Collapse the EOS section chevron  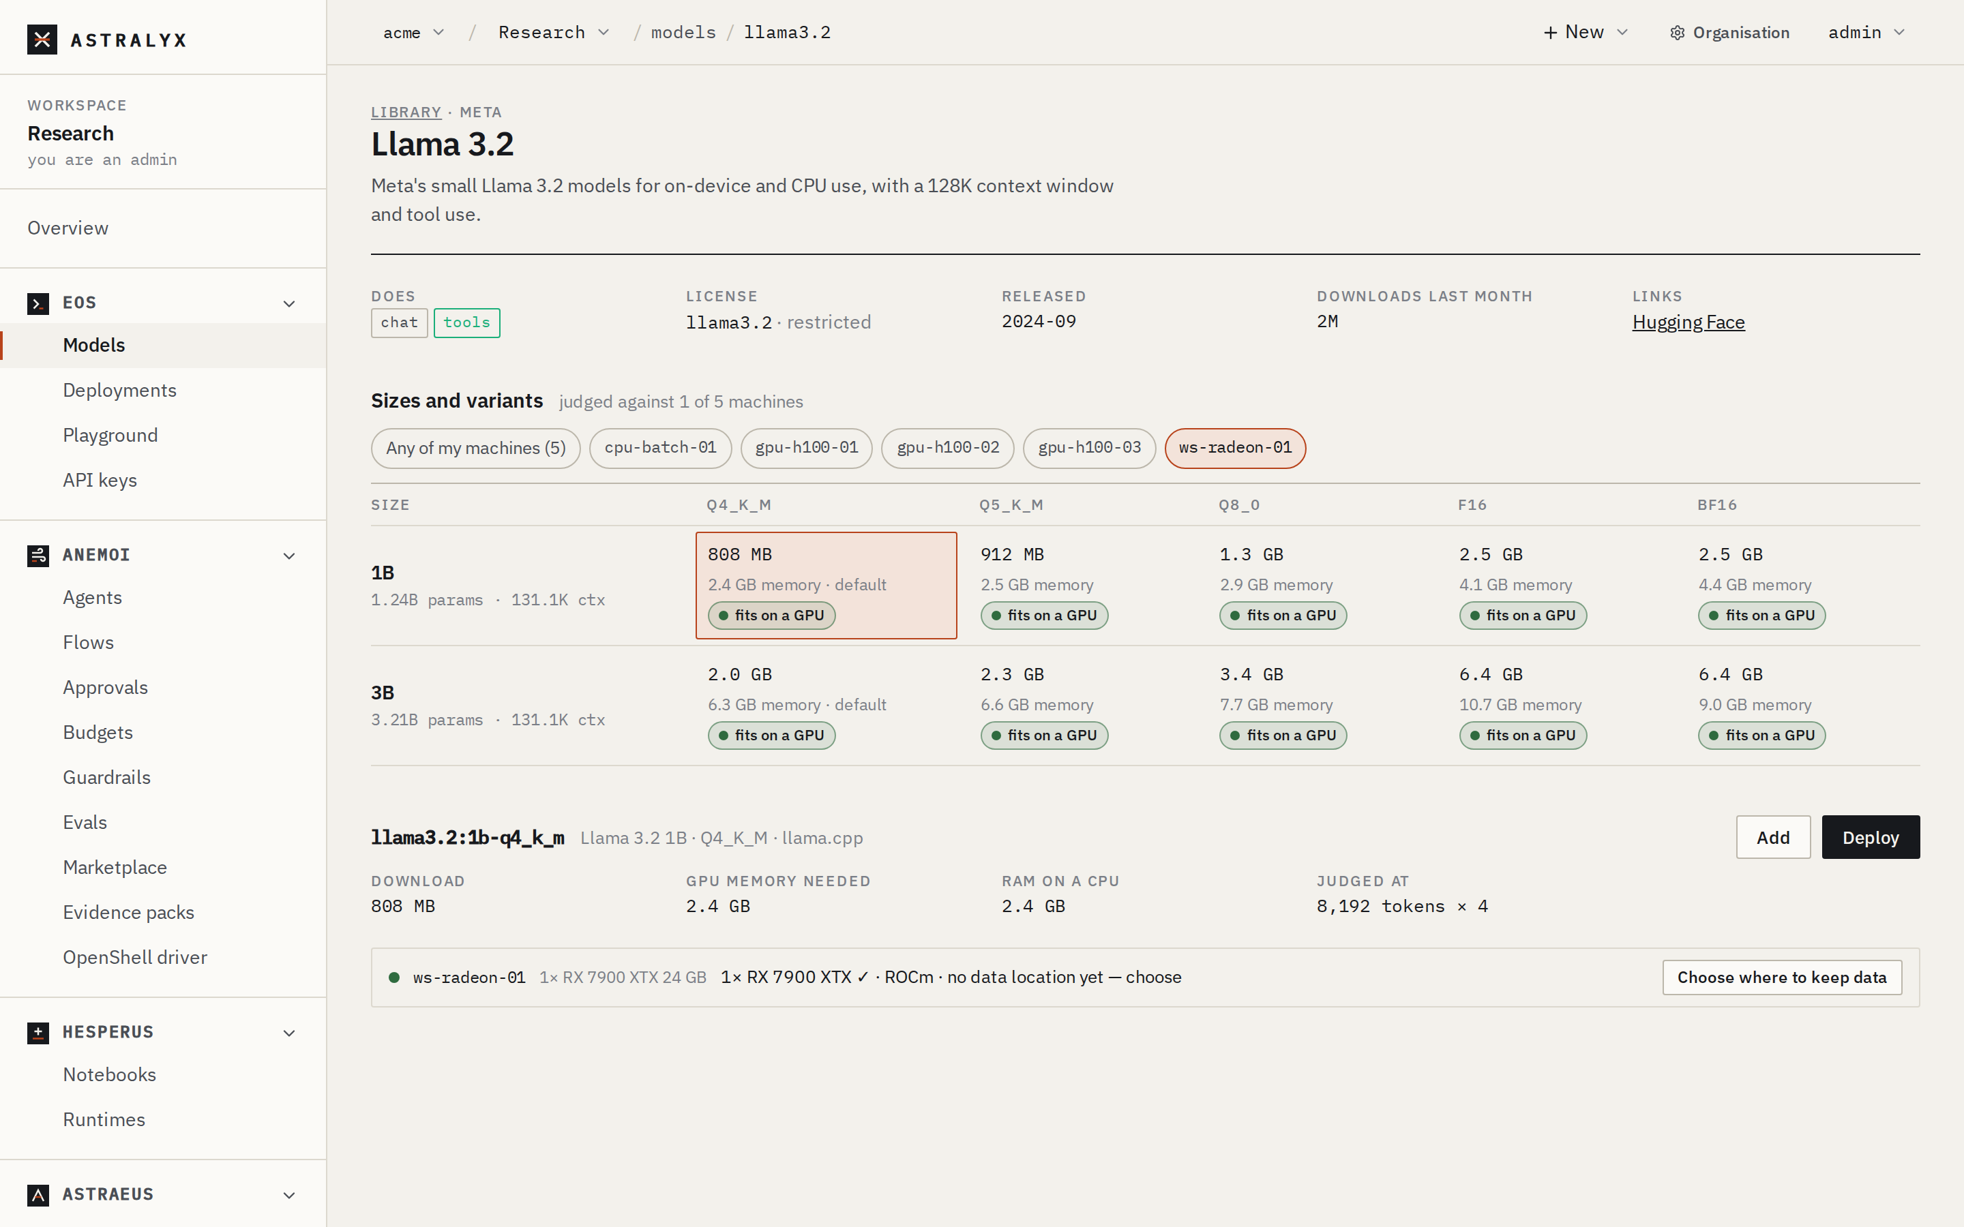point(289,303)
